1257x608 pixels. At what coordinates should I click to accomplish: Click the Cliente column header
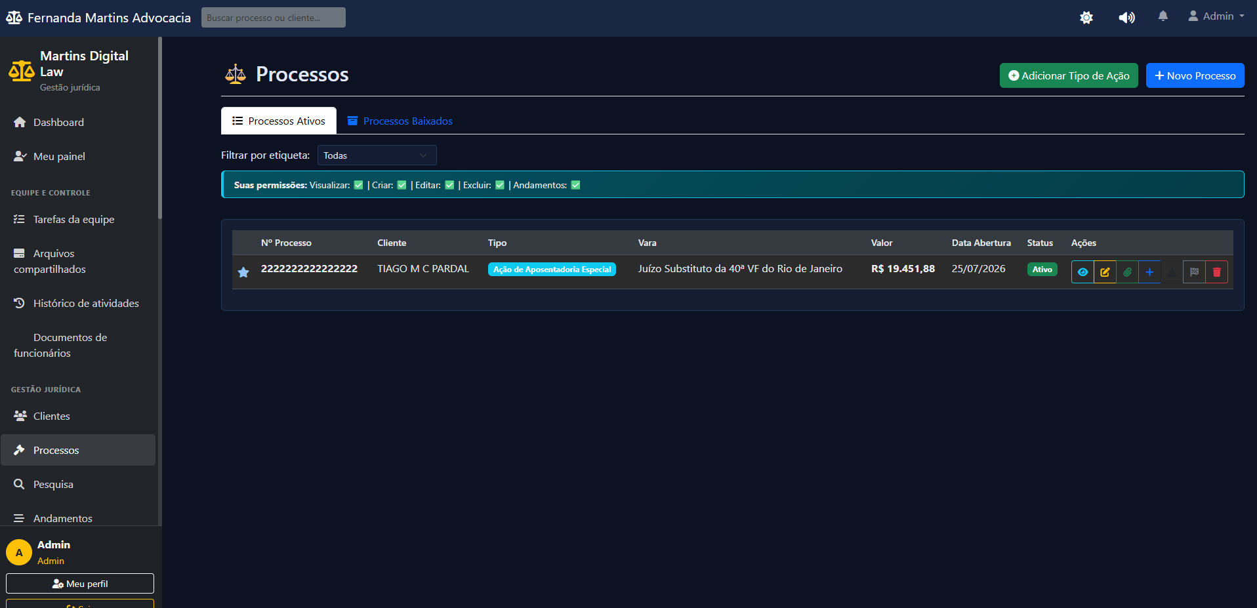coord(392,243)
